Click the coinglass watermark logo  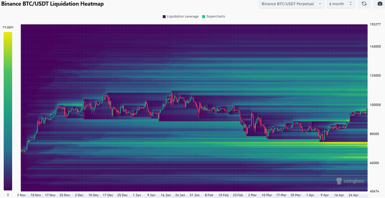[x=350, y=181]
